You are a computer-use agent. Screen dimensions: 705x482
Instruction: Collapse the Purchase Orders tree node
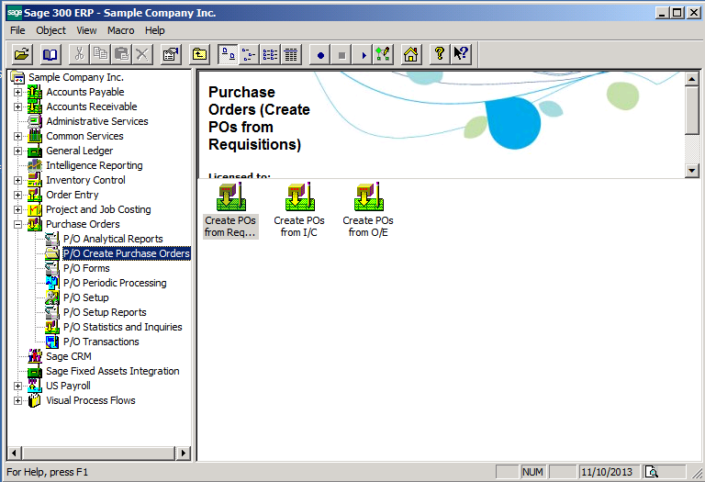click(x=17, y=224)
